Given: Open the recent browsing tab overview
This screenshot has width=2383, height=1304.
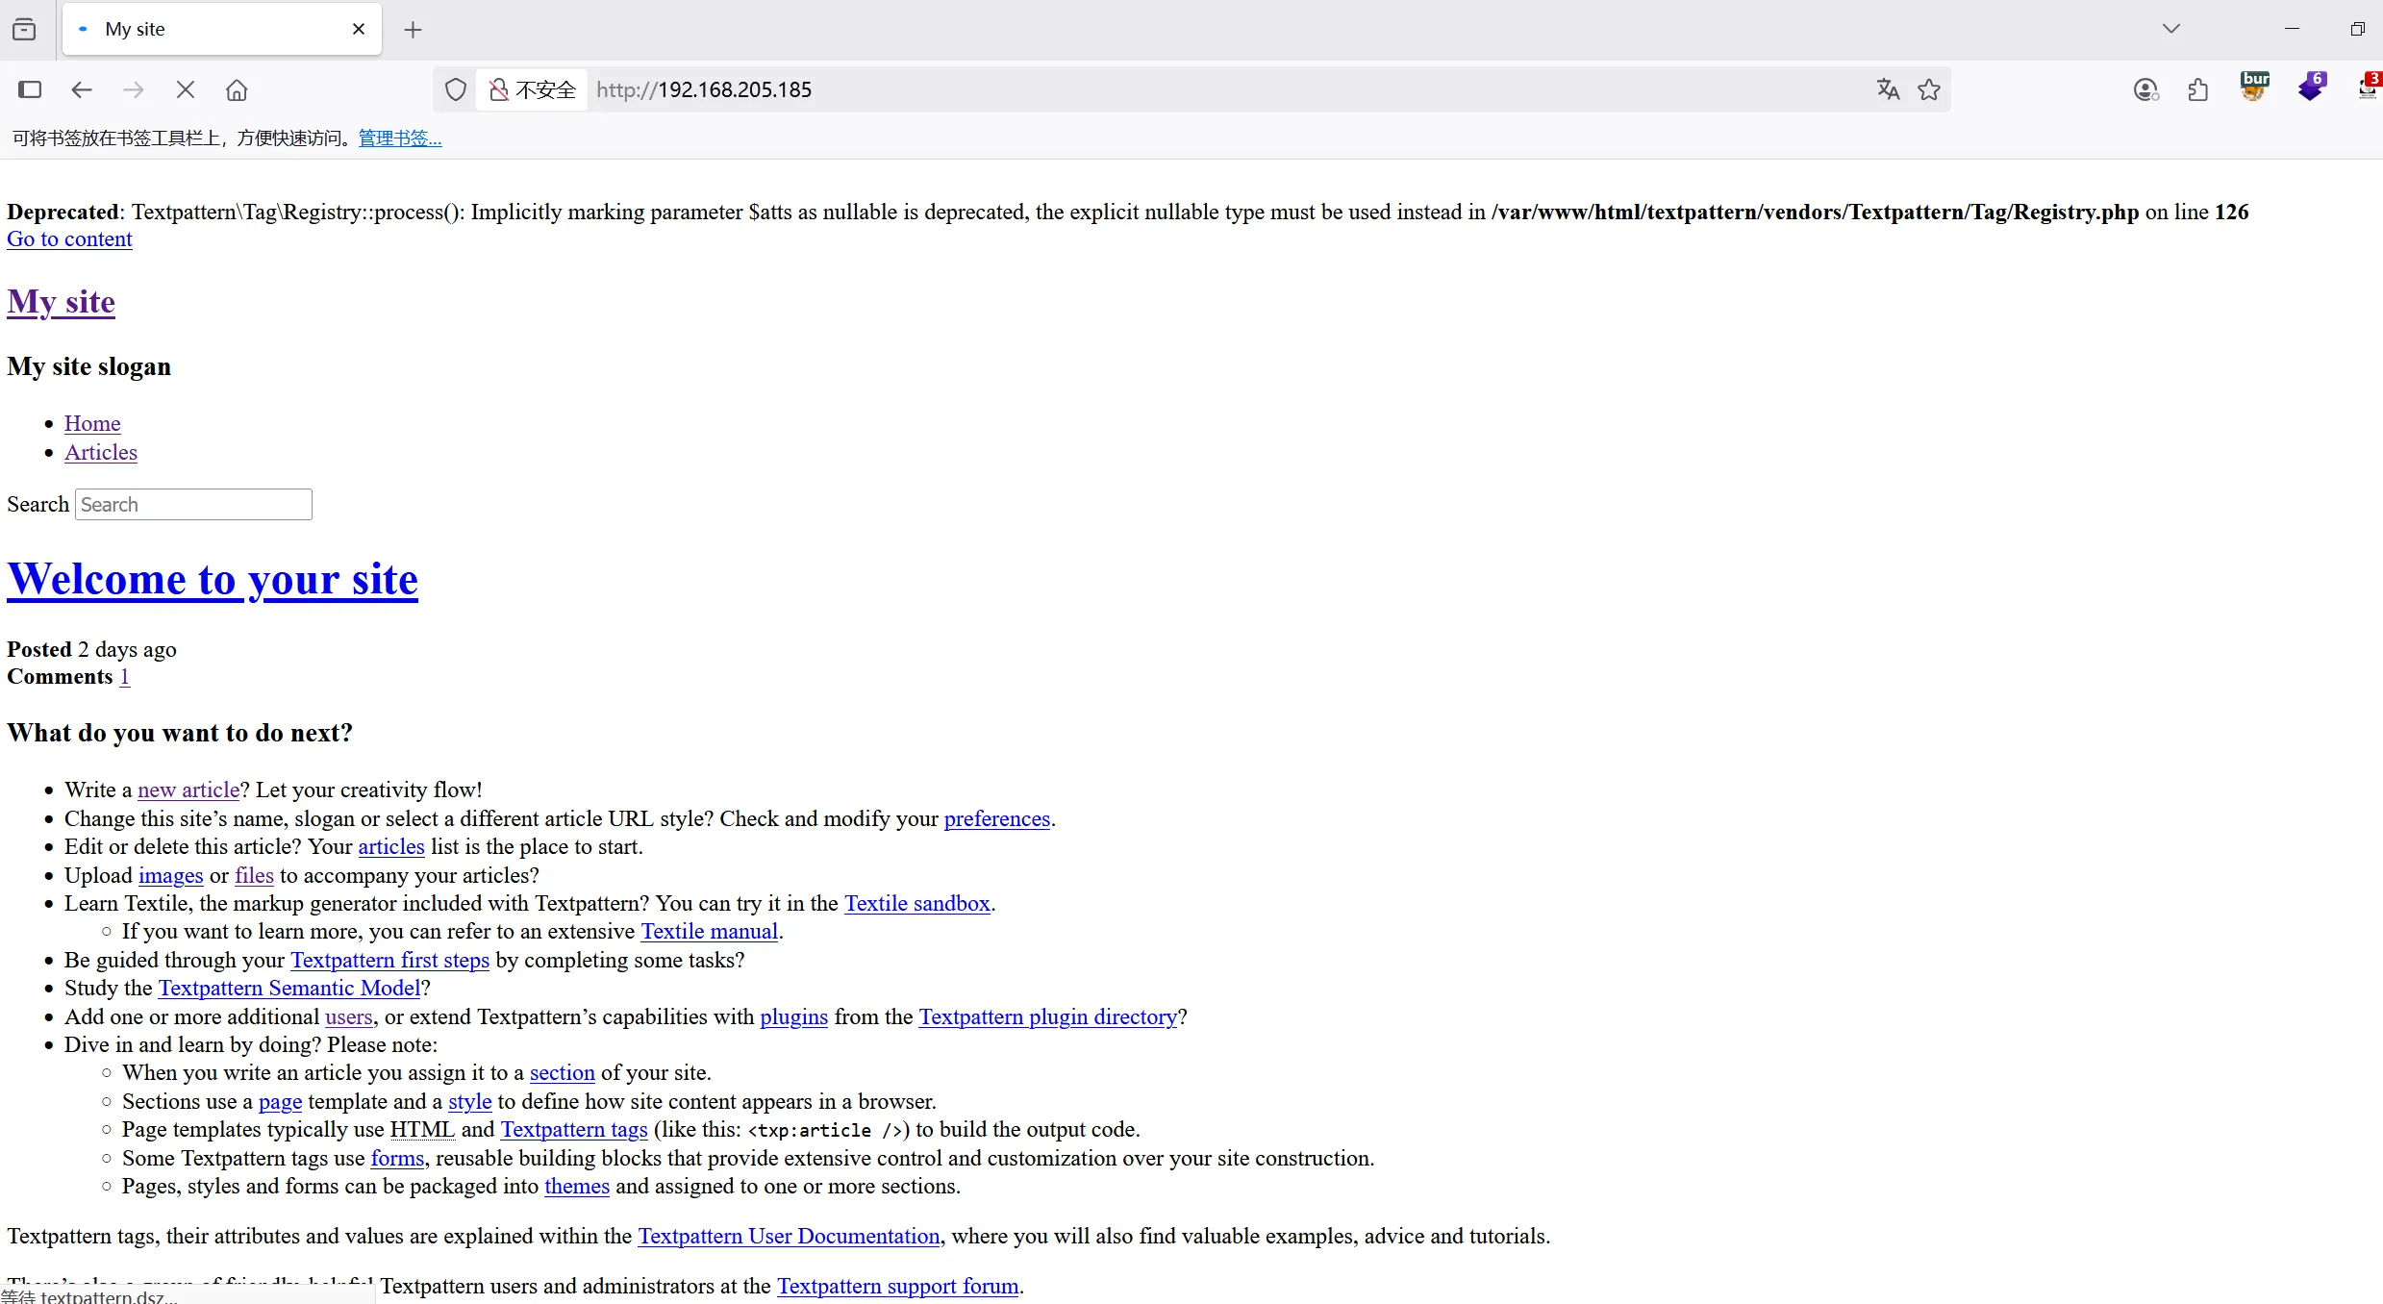Looking at the screenshot, I should coord(24,29).
